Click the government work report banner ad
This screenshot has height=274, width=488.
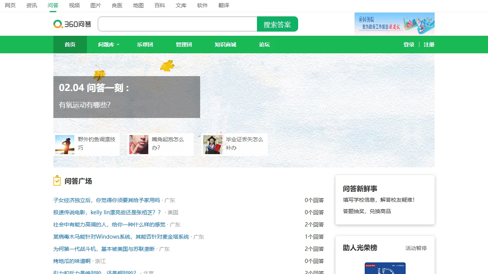click(x=394, y=24)
